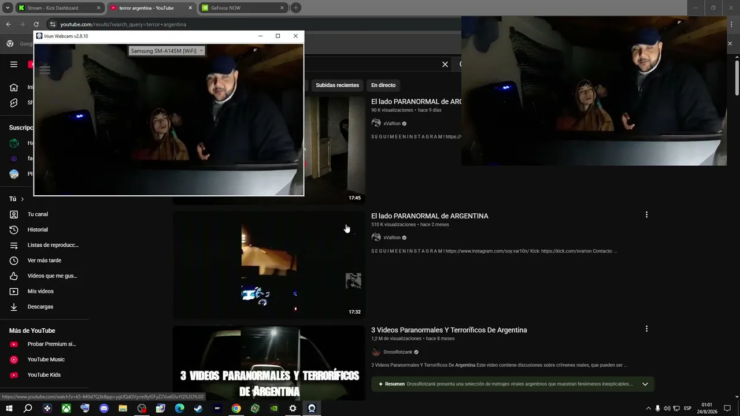740x416 pixels.
Task: Open a new Chrome tab
Action: (x=295, y=8)
